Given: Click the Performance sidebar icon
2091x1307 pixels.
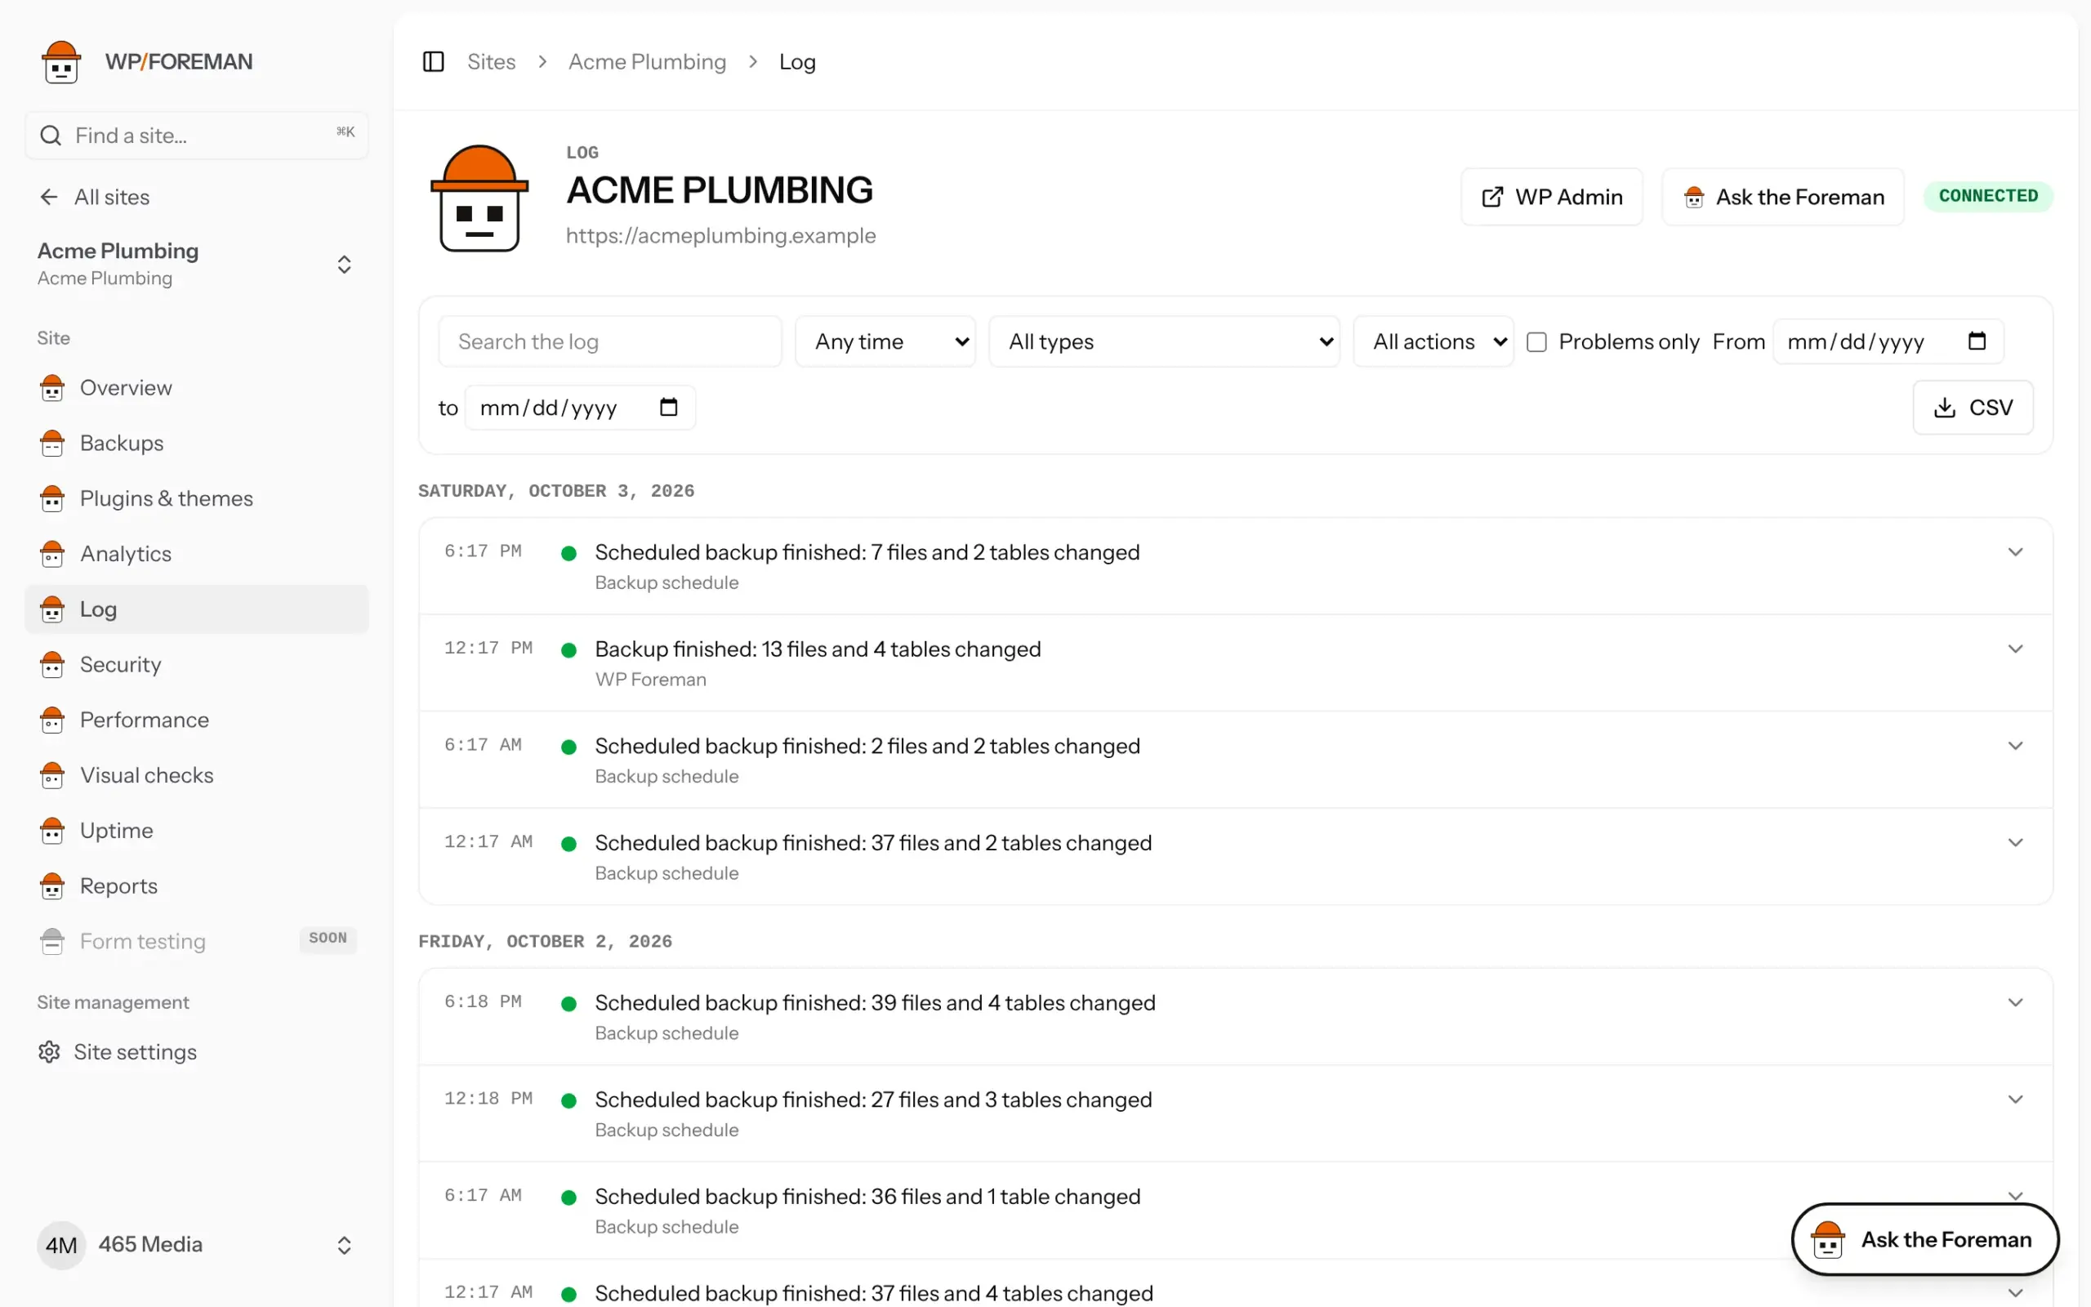Looking at the screenshot, I should (51, 720).
